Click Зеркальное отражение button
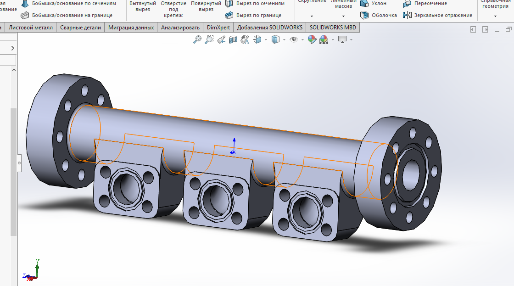This screenshot has height=286, width=514. (437, 15)
